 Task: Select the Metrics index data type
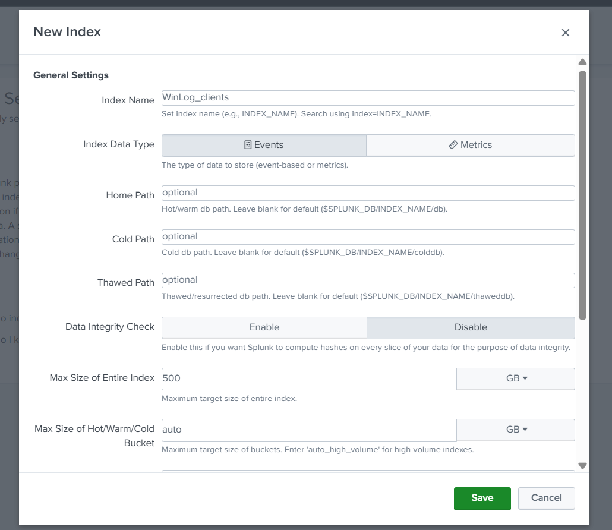coord(470,145)
